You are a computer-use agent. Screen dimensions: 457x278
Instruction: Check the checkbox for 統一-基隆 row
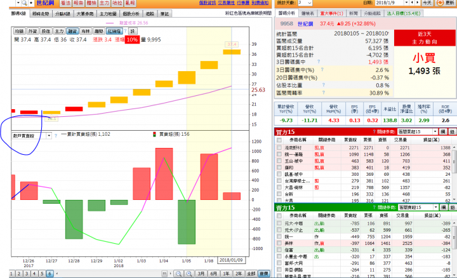point(279,154)
